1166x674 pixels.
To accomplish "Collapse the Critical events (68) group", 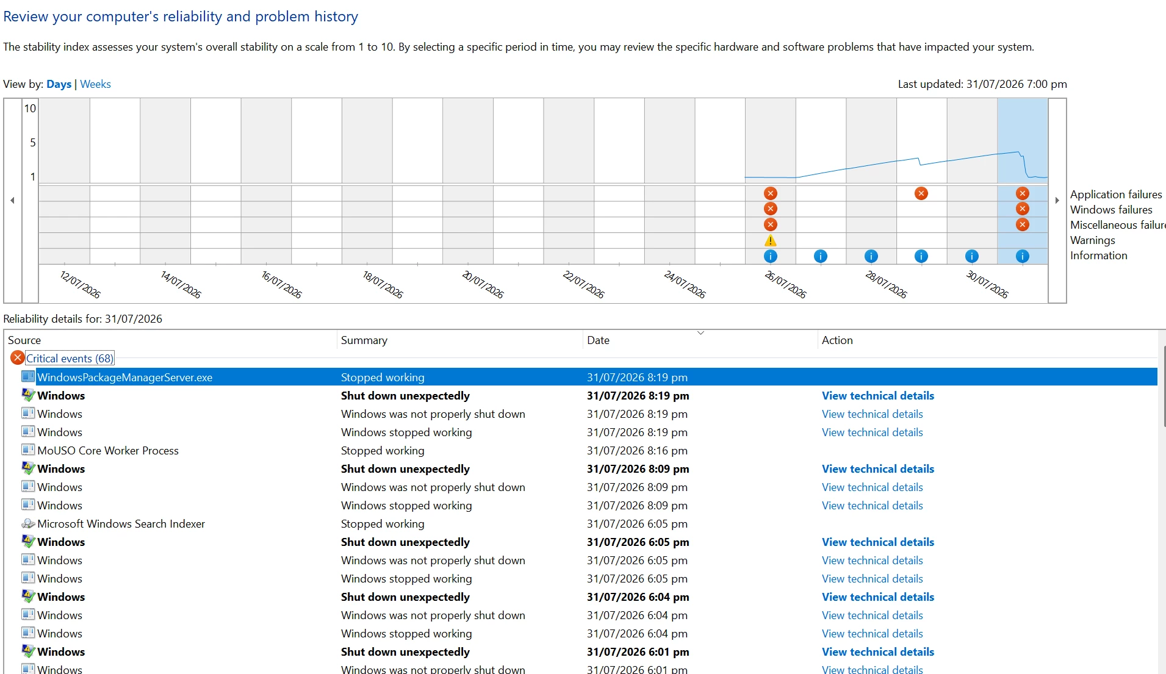I will click(70, 359).
